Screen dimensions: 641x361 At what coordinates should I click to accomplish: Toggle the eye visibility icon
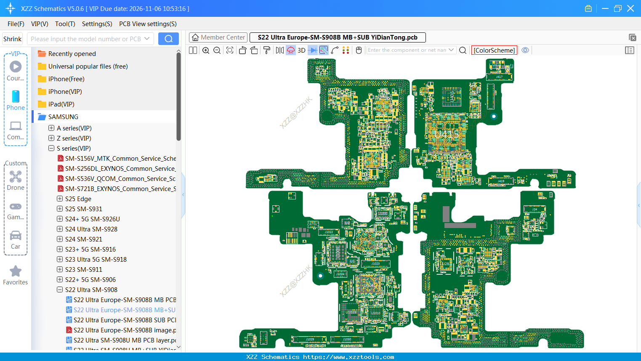pyautogui.click(x=525, y=50)
